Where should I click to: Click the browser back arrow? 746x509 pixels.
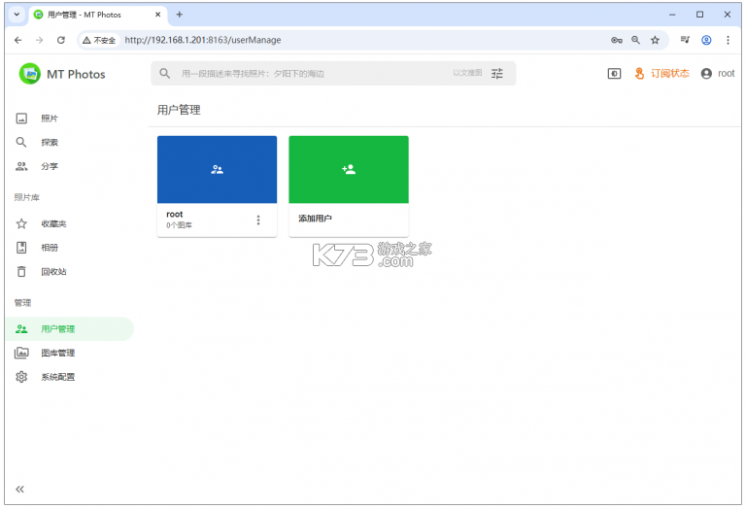18,40
